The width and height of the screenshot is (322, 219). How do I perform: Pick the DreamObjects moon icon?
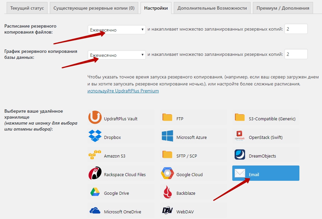(x=240, y=155)
